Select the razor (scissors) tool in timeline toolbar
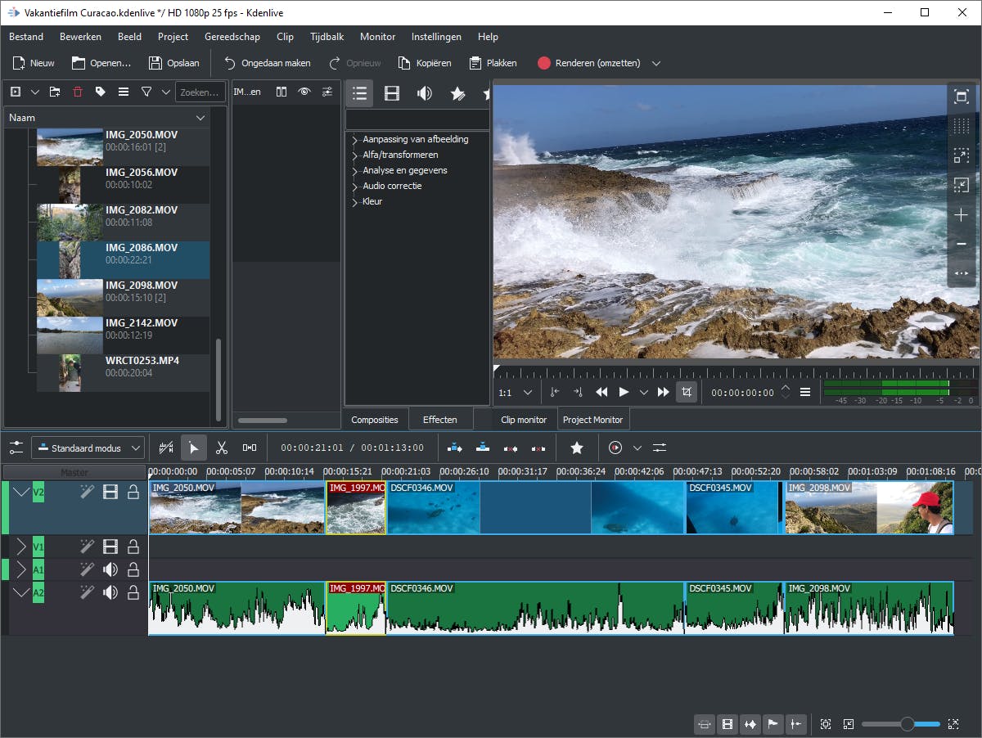Image resolution: width=982 pixels, height=738 pixels. (x=221, y=448)
